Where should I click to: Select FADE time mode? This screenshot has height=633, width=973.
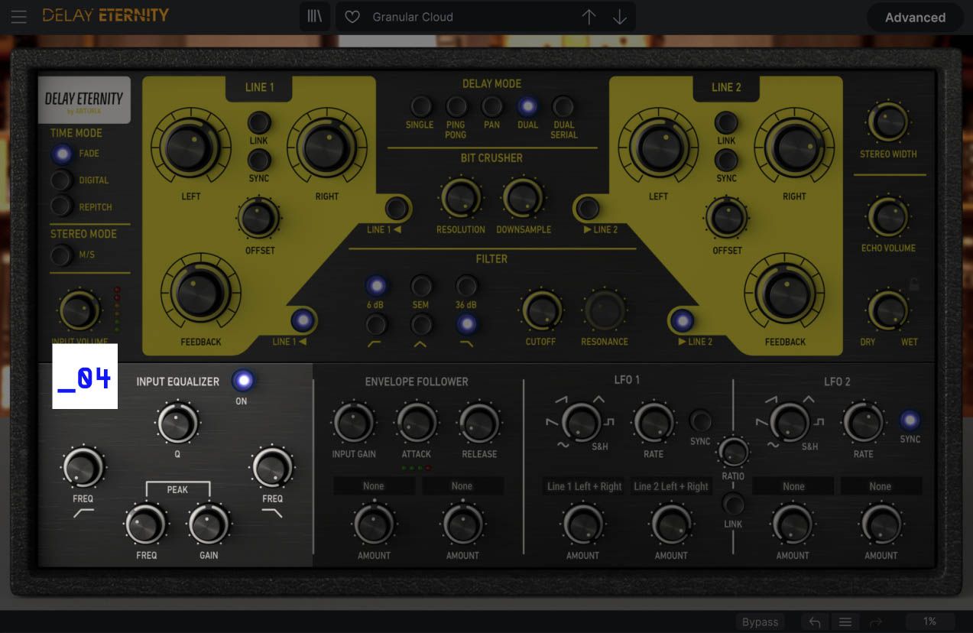coord(62,154)
